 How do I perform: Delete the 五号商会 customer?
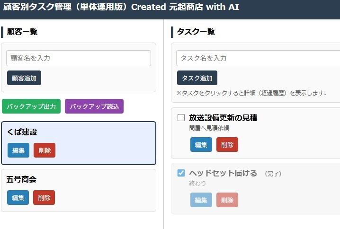coord(44,197)
